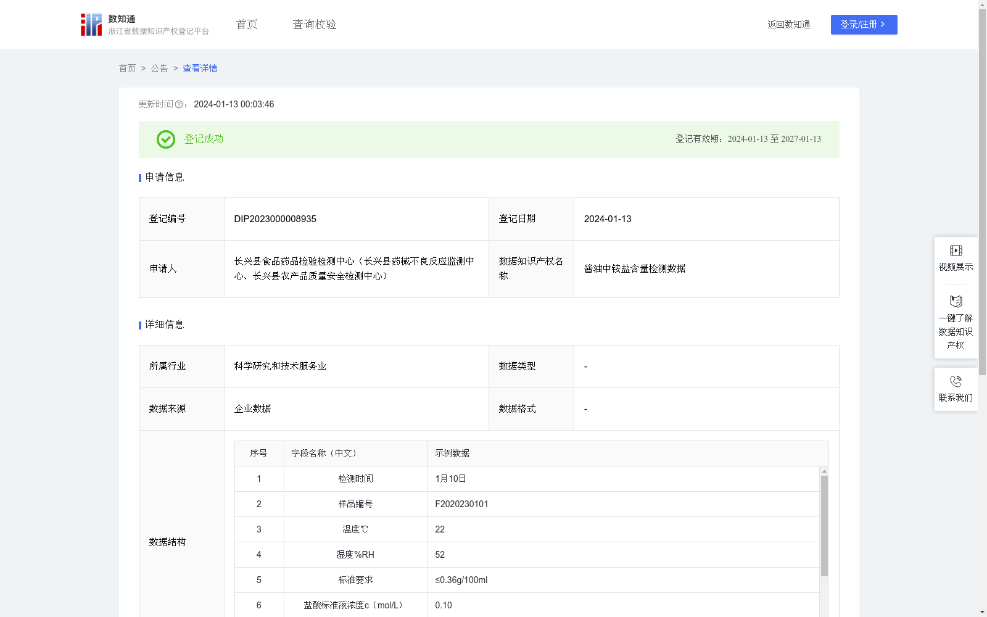This screenshot has height=617, width=987.
Task: Click the 序号 column header
Action: point(259,453)
